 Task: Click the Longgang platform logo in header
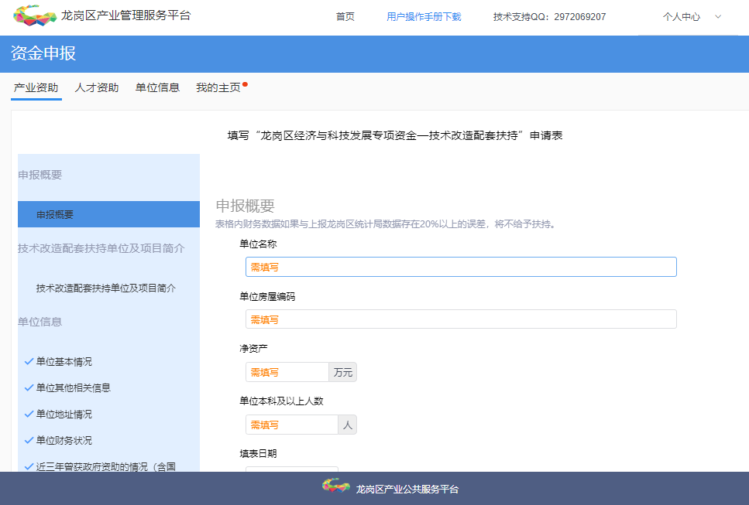[36, 15]
